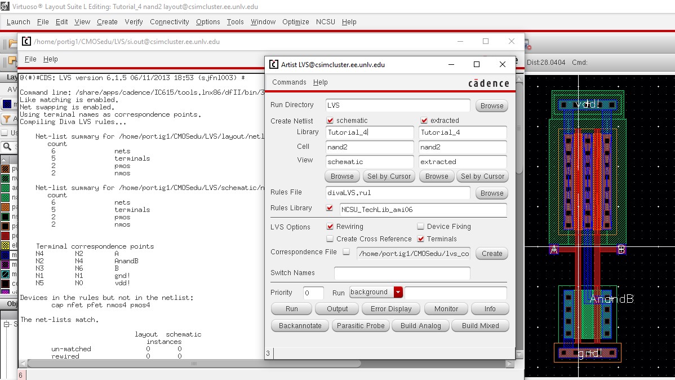Screen dimensions: 675x380
Task: Click Create next to Correspondence File
Action: point(491,254)
